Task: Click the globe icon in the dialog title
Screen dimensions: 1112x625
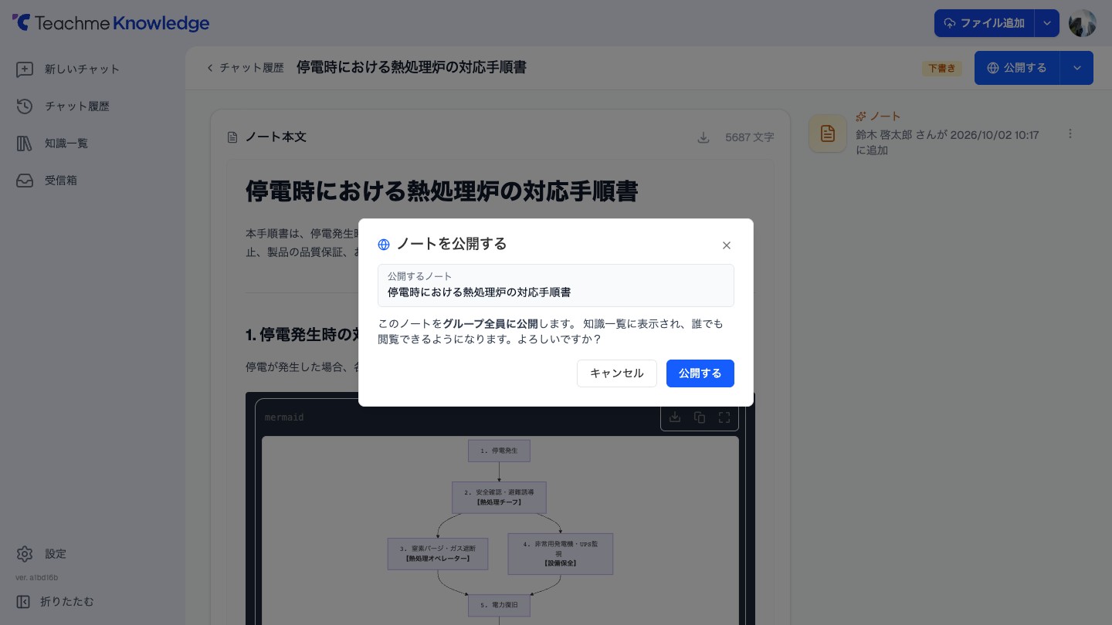Action: point(384,245)
